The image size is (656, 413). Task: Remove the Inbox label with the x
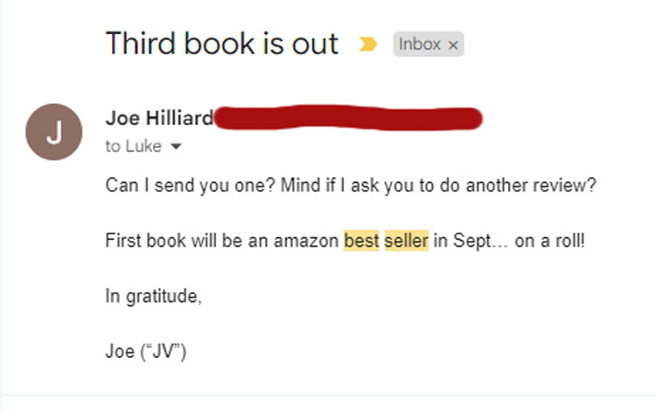pos(453,45)
